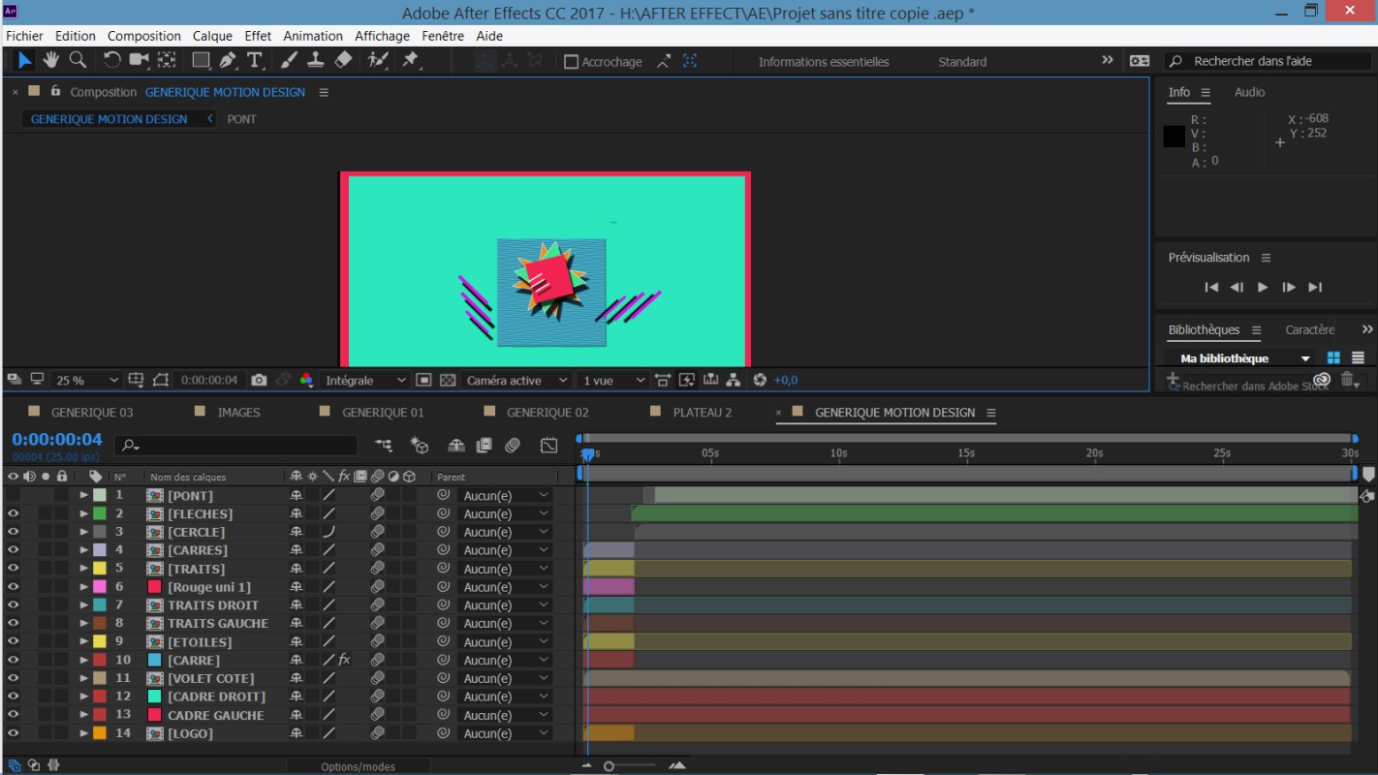The height and width of the screenshot is (775, 1378).
Task: Select the Pan Behind anchor point tool
Action: coord(167,60)
